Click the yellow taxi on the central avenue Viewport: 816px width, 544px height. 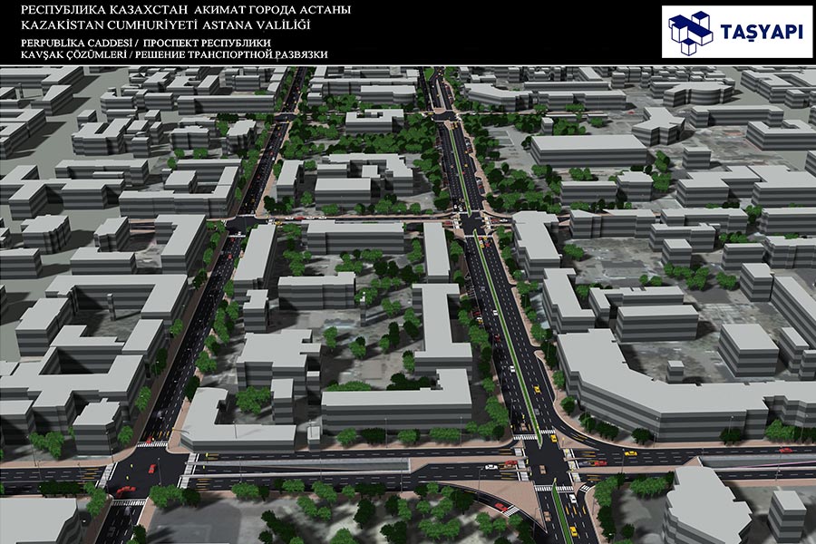pos(536,389)
